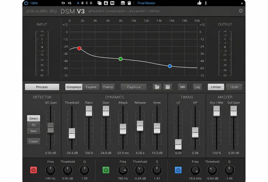Viewport: 268px width, 182px height.
Task: Select preset slot B
Action: 82,3
